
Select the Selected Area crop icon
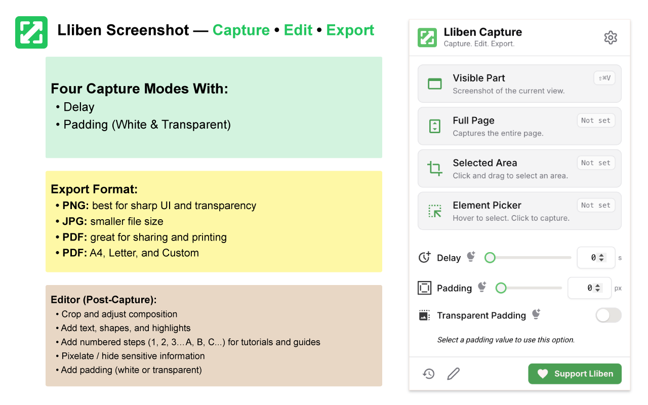[435, 169]
